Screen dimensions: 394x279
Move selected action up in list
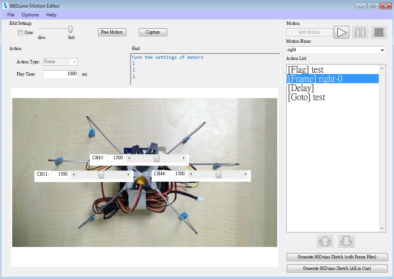point(325,241)
